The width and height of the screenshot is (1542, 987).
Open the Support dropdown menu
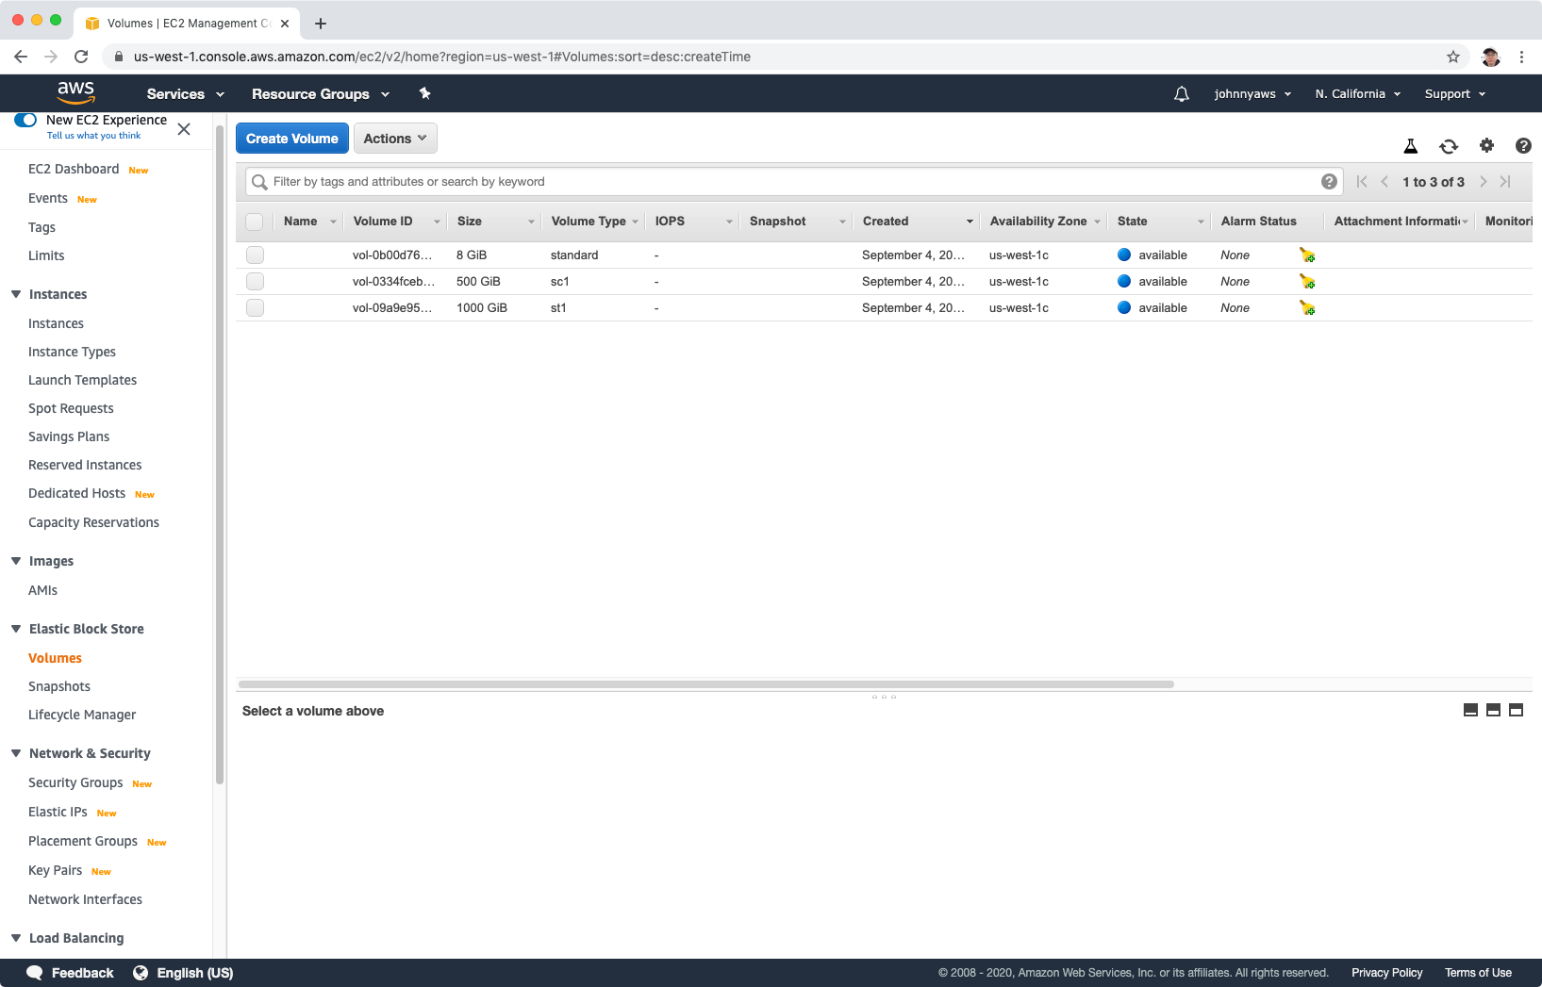click(x=1455, y=94)
